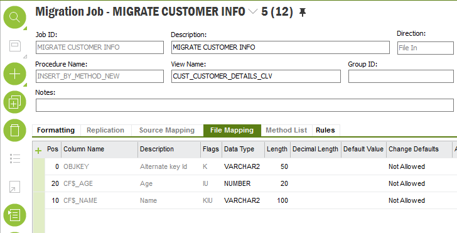457x233 pixels.
Task: Click the gray list view icon
Action: (x=15, y=158)
